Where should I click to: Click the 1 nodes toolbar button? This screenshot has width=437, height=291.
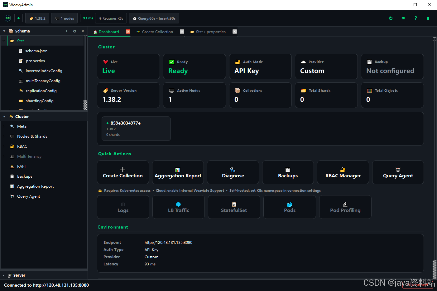pos(65,18)
